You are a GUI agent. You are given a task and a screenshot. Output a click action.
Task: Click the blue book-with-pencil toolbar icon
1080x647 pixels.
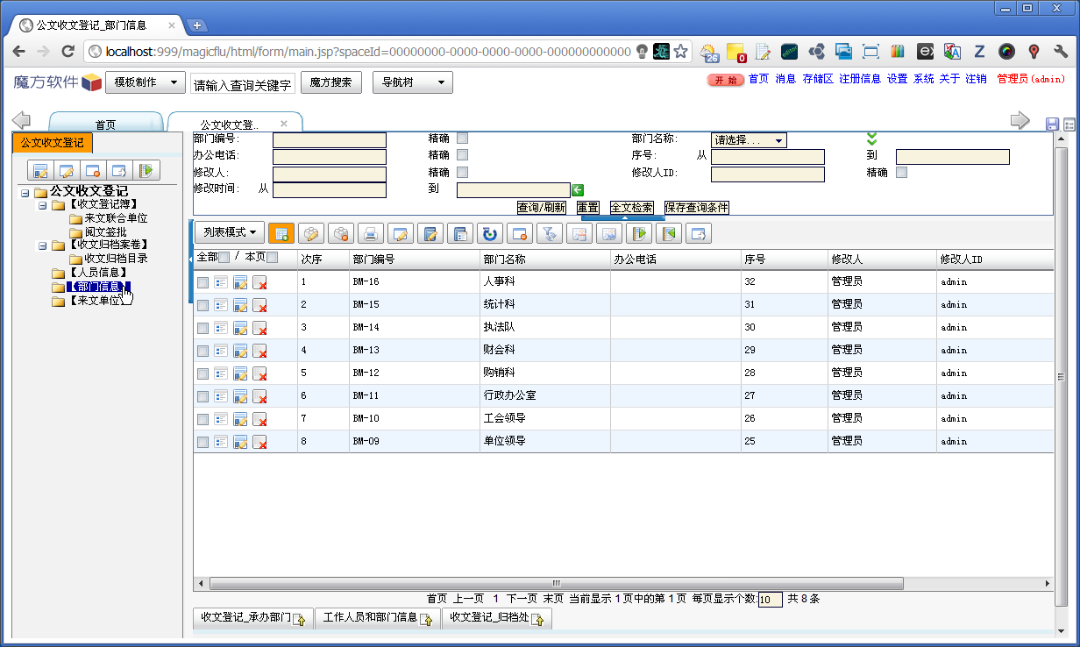coord(430,233)
